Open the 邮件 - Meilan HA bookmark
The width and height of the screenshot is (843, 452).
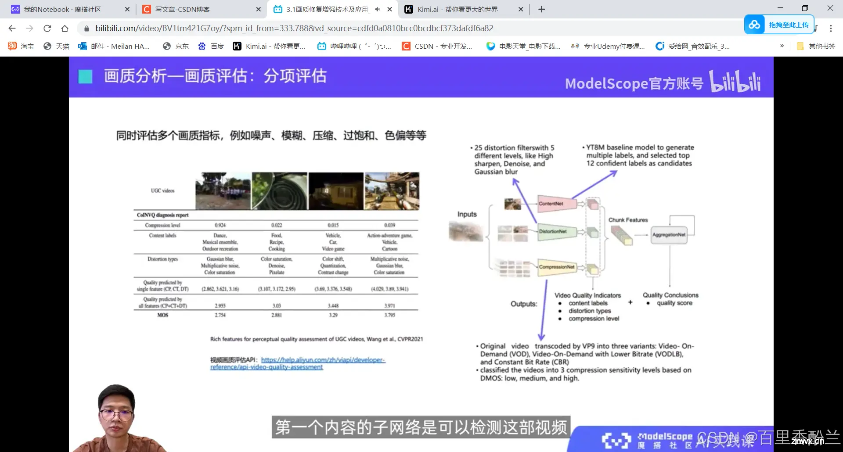[114, 46]
